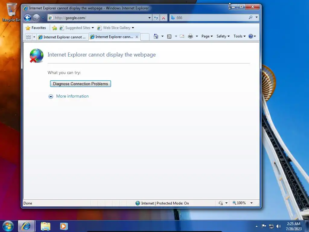The image size is (309, 232).
Task: Switch to the first Internet Explorer cannot tab
Action: click(62, 37)
